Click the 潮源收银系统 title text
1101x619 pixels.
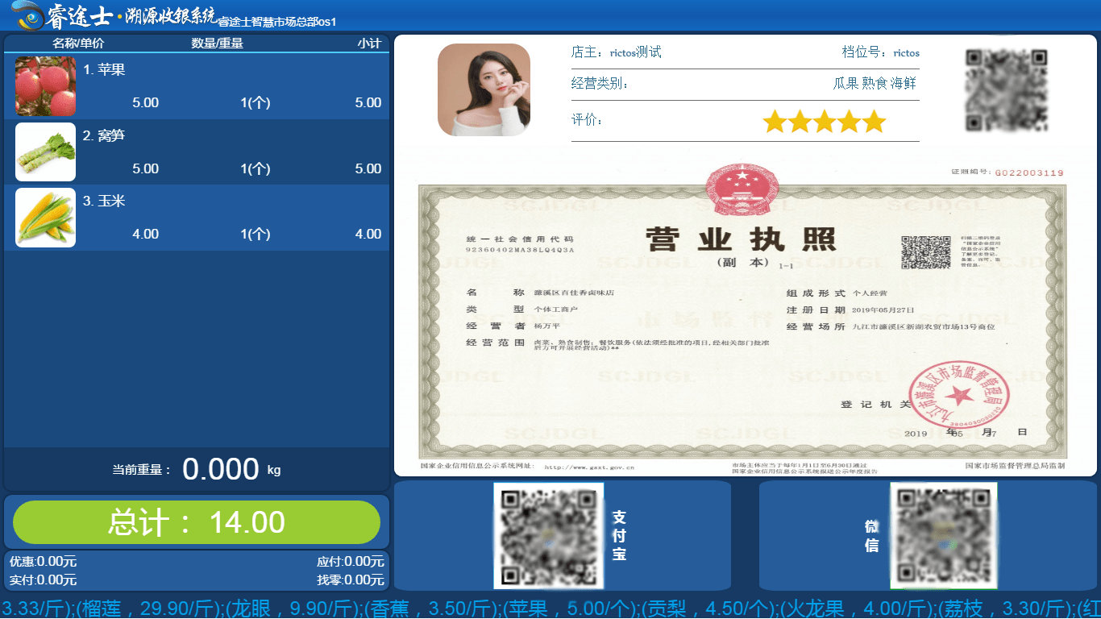pyautogui.click(x=170, y=15)
